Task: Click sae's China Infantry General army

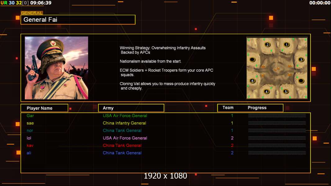Action: coord(125,123)
